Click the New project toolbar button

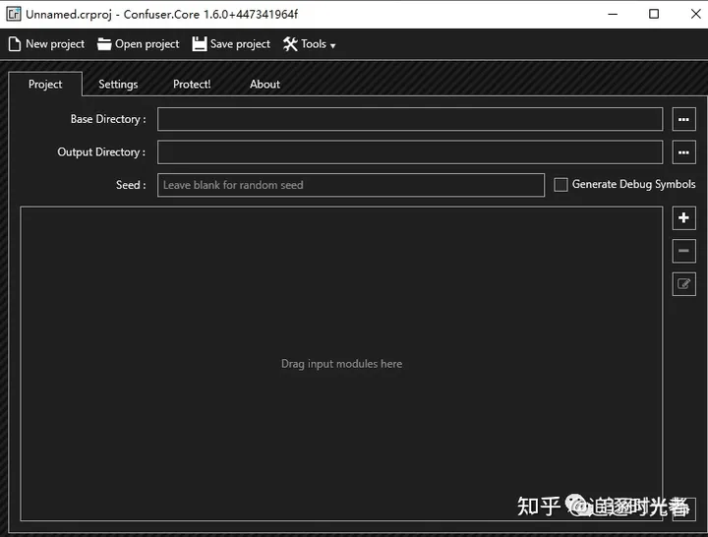click(x=46, y=44)
